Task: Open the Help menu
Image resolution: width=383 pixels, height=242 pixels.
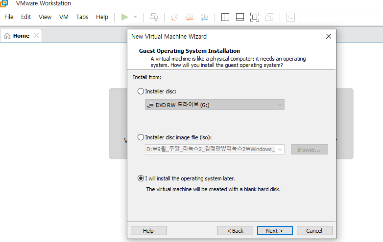Action: pyautogui.click(x=102, y=17)
